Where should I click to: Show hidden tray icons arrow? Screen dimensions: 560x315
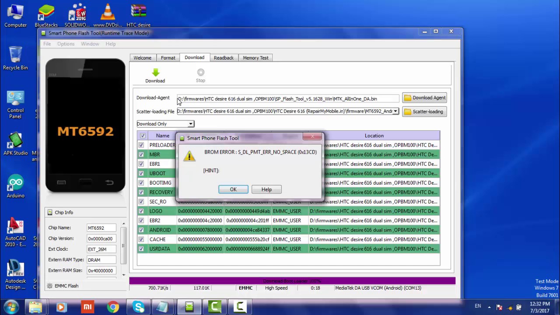[489, 307]
